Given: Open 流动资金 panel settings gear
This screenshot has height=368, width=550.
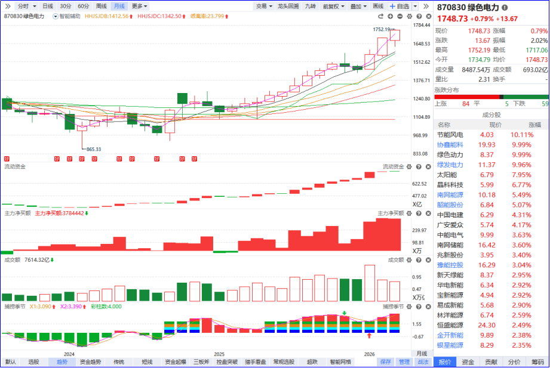Looking at the screenshot, I should pyautogui.click(x=409, y=167).
